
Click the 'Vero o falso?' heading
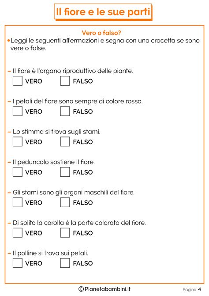click(x=101, y=33)
